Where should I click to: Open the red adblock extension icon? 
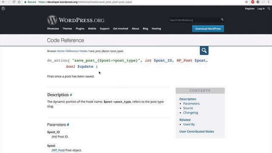pyautogui.click(x=252, y=2)
